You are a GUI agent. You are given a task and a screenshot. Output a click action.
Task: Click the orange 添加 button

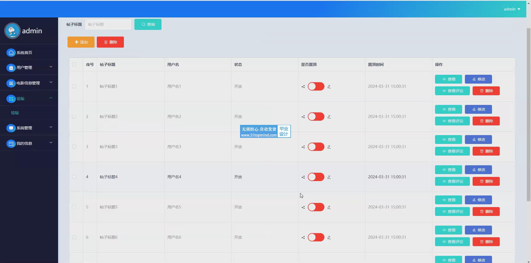click(81, 42)
